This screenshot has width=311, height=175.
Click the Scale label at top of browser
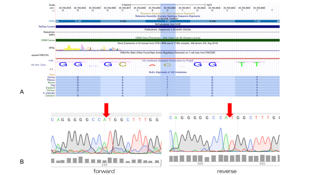tap(52, 5)
